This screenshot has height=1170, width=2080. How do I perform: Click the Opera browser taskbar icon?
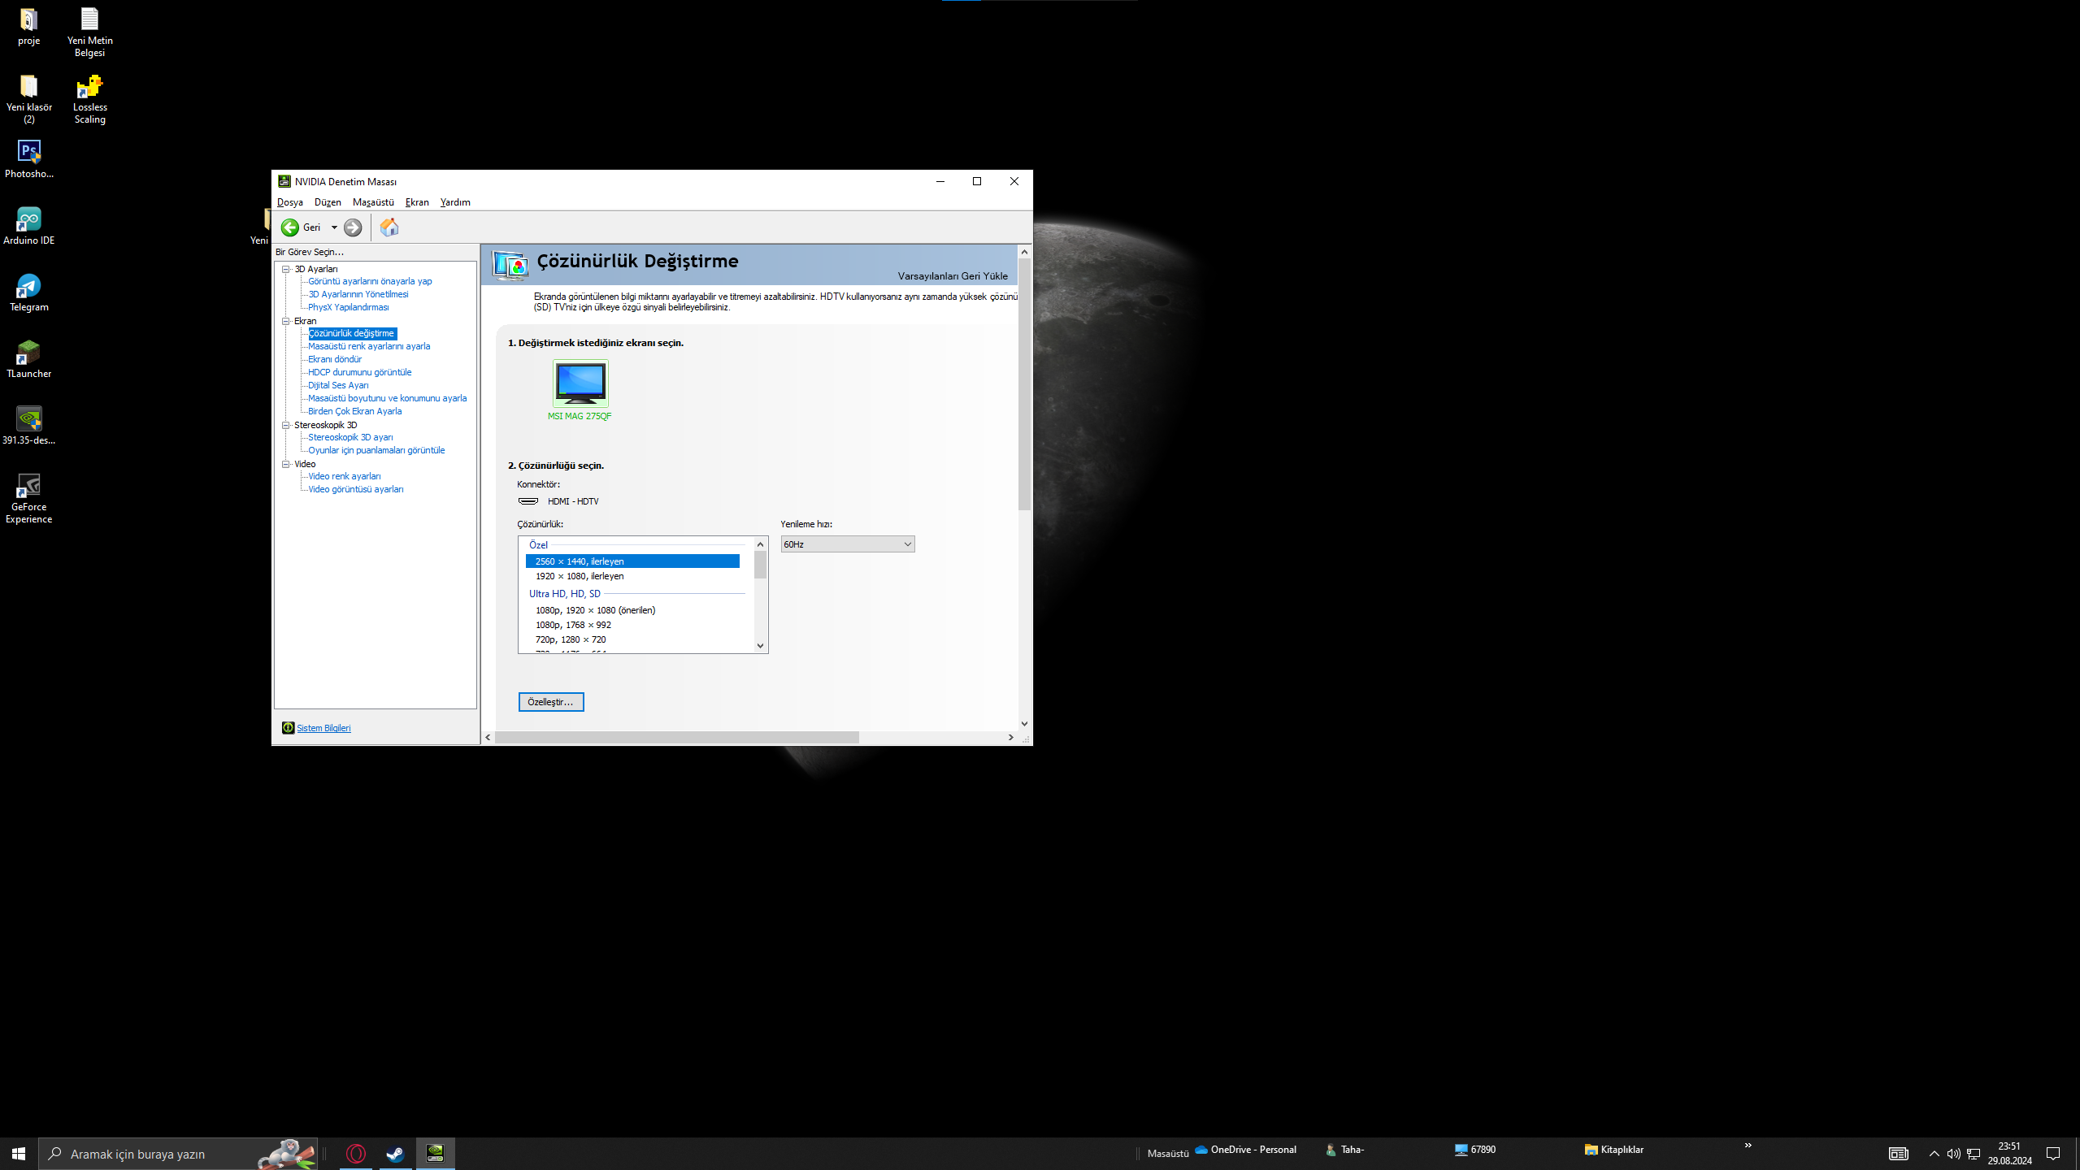point(356,1154)
